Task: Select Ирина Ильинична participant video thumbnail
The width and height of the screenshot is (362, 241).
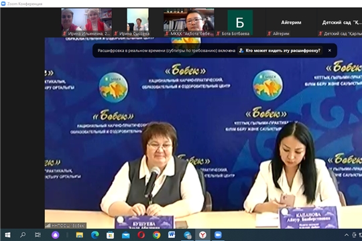Action: (86, 22)
